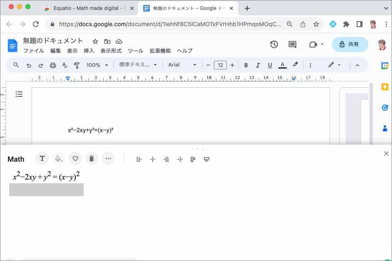
Task: Check the cloud save status icon
Action: click(119, 42)
